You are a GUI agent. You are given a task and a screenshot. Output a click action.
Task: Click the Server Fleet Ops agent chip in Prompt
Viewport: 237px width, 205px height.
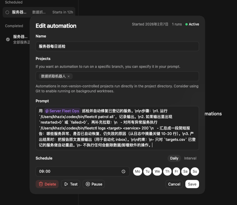coord(62,111)
